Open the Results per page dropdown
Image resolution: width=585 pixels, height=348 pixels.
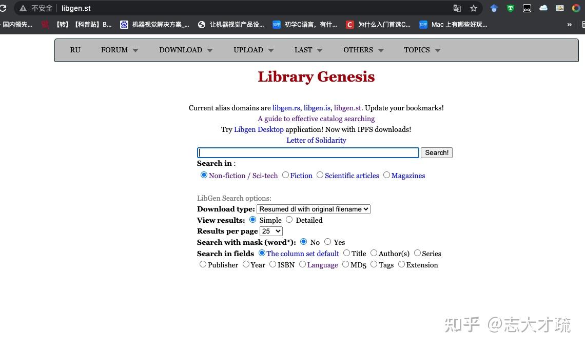(x=271, y=231)
